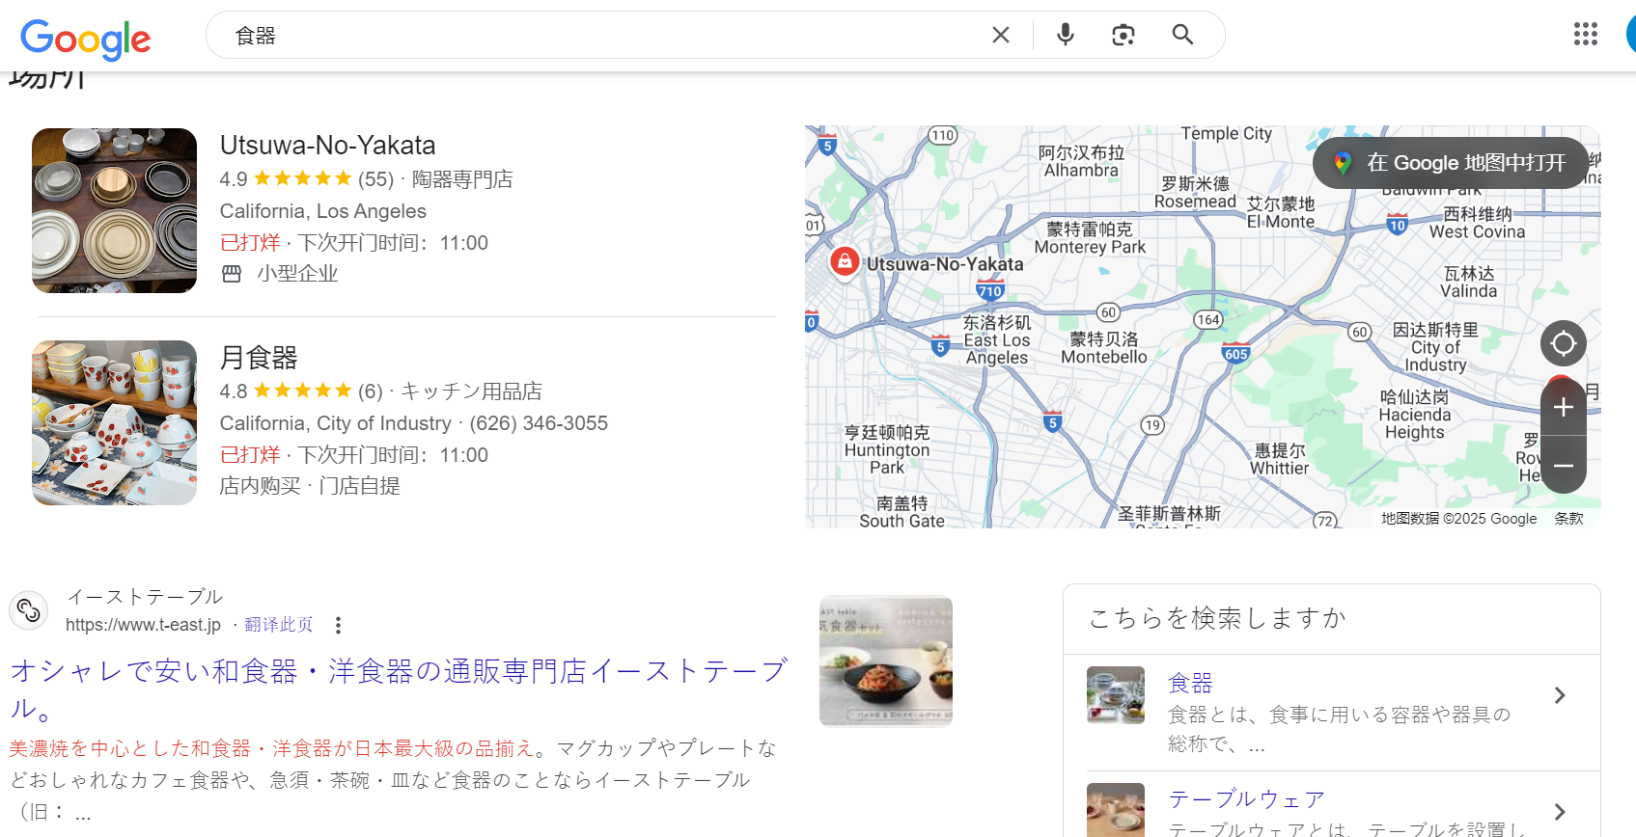Clear the search box with X
The width and height of the screenshot is (1636, 837).
(1001, 35)
